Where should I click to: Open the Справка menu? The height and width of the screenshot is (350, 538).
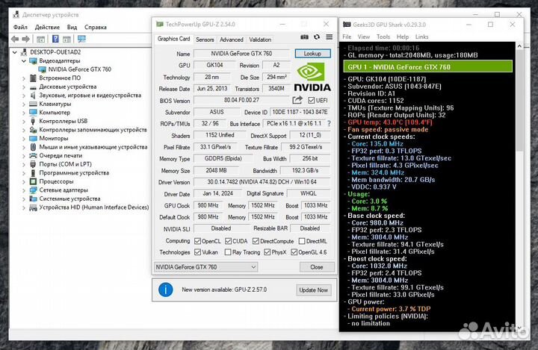96,27
